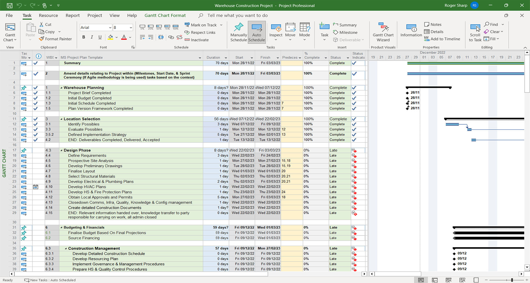The height and width of the screenshot is (283, 530).
Task: Collapse the Warehouse Planning summary task
Action: tap(61, 88)
